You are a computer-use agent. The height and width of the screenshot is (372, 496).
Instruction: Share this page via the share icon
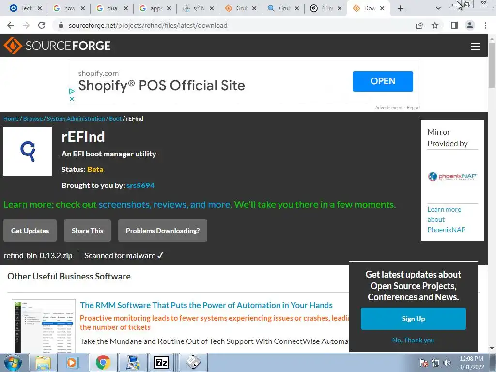(x=419, y=25)
